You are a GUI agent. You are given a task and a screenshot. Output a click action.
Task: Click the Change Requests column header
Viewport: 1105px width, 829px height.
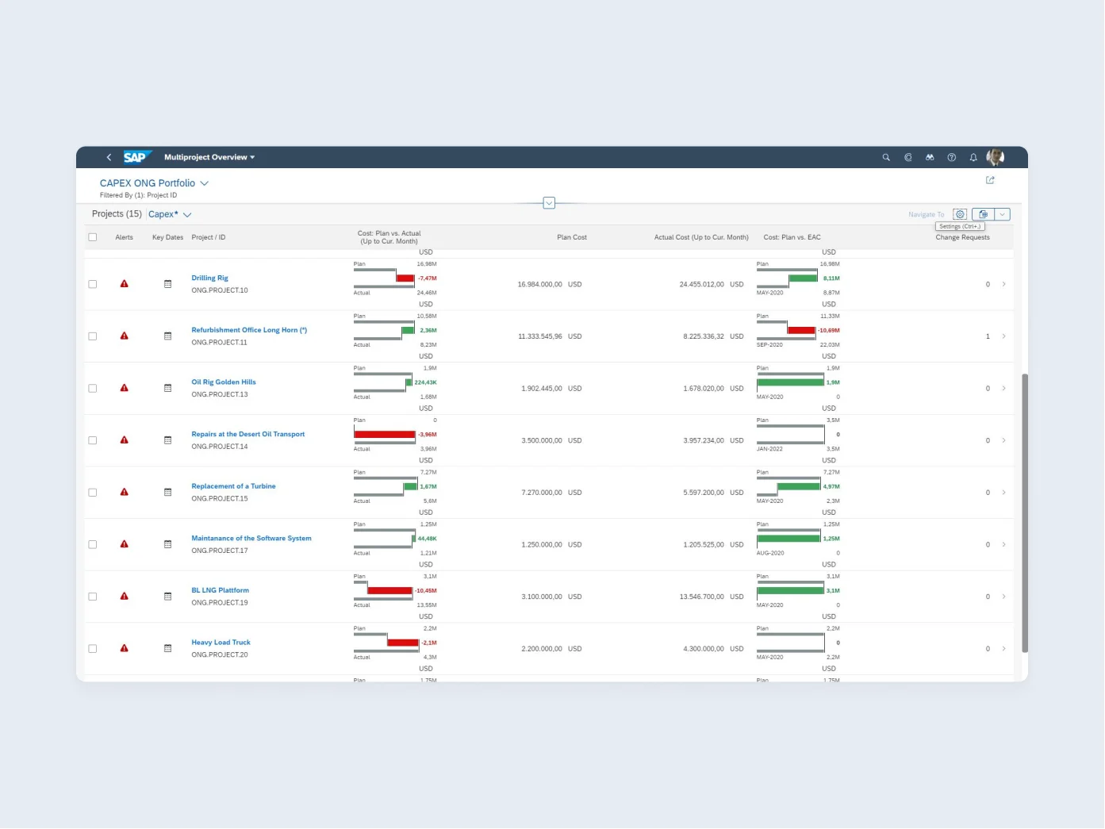[963, 237]
